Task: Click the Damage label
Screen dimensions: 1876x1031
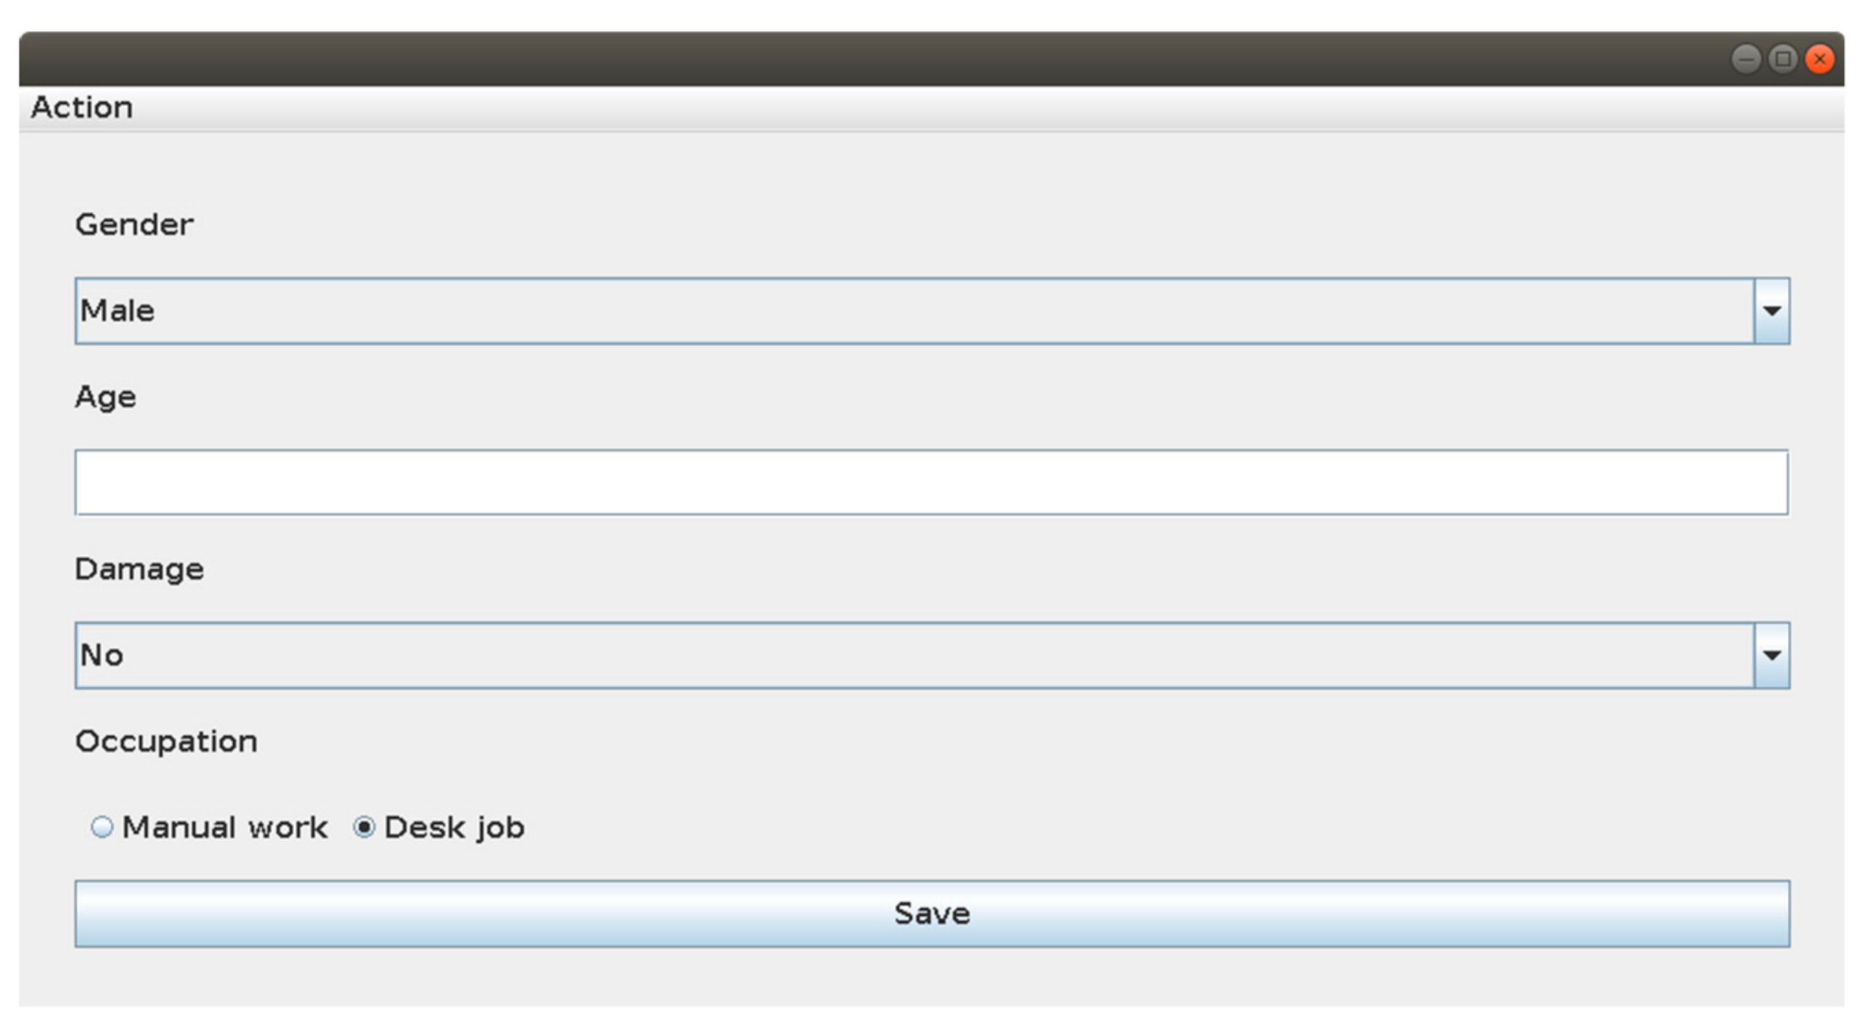Action: (x=139, y=569)
